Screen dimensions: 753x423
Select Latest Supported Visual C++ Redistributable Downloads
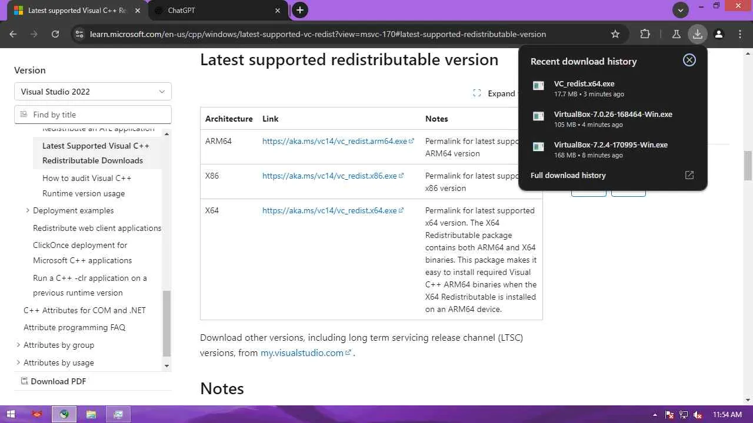click(96, 153)
